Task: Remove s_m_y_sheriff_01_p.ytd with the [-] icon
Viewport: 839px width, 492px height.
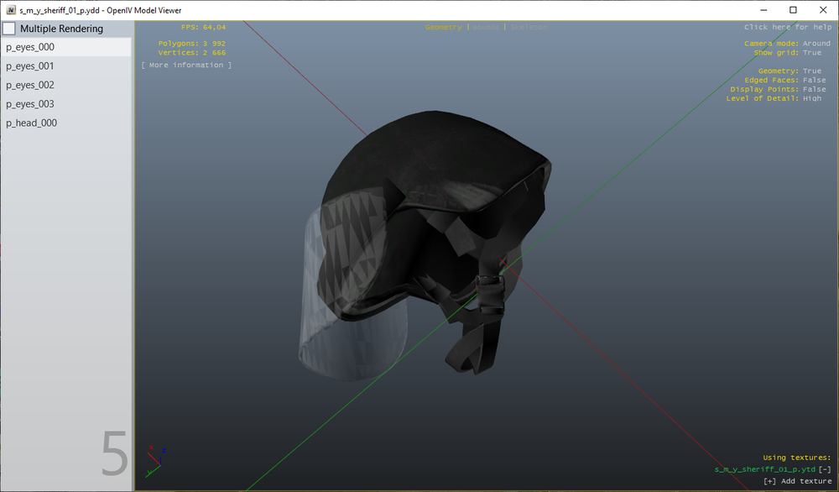Action: (825, 469)
